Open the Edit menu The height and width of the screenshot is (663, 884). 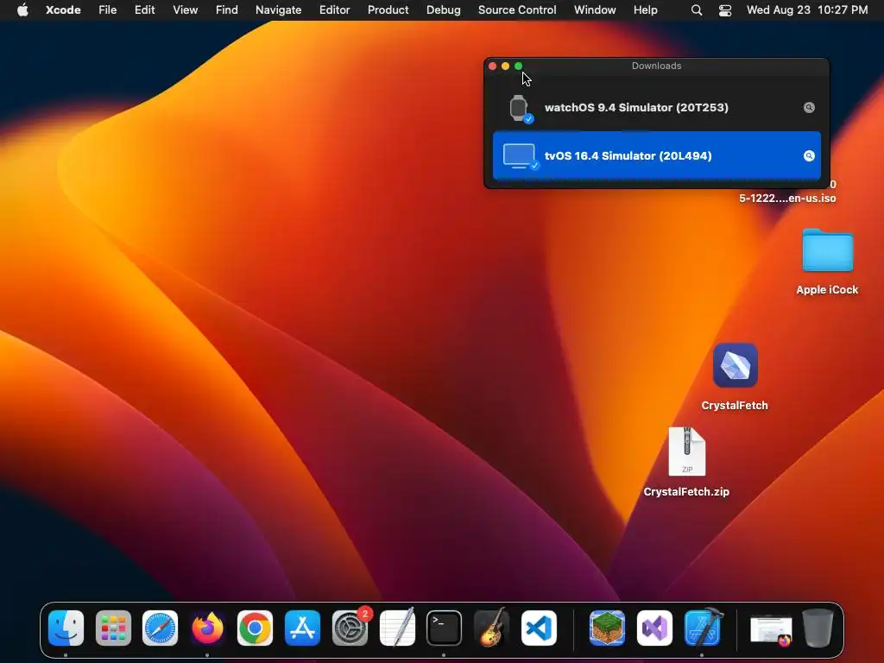coord(144,10)
